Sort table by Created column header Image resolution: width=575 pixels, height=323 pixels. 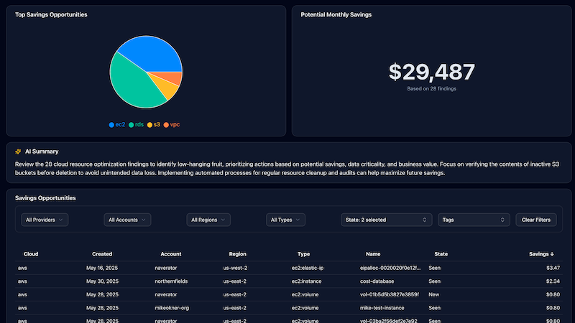tap(102, 254)
